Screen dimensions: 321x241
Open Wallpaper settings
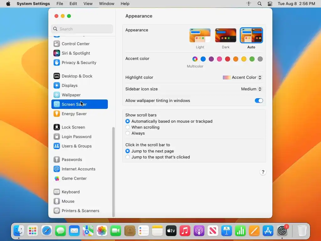click(x=79, y=95)
